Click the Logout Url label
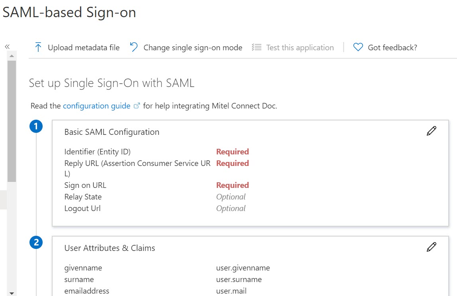 point(82,208)
